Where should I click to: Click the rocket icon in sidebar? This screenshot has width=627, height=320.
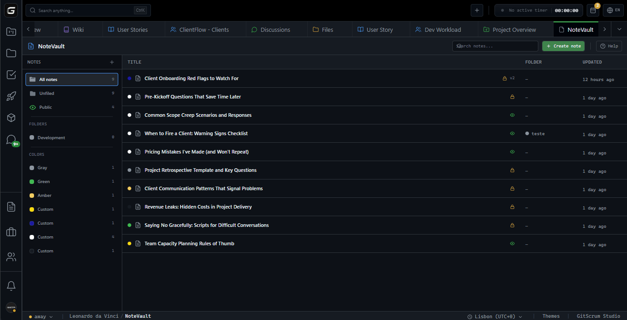[x=11, y=96]
